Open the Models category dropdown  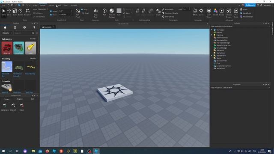click(7, 33)
